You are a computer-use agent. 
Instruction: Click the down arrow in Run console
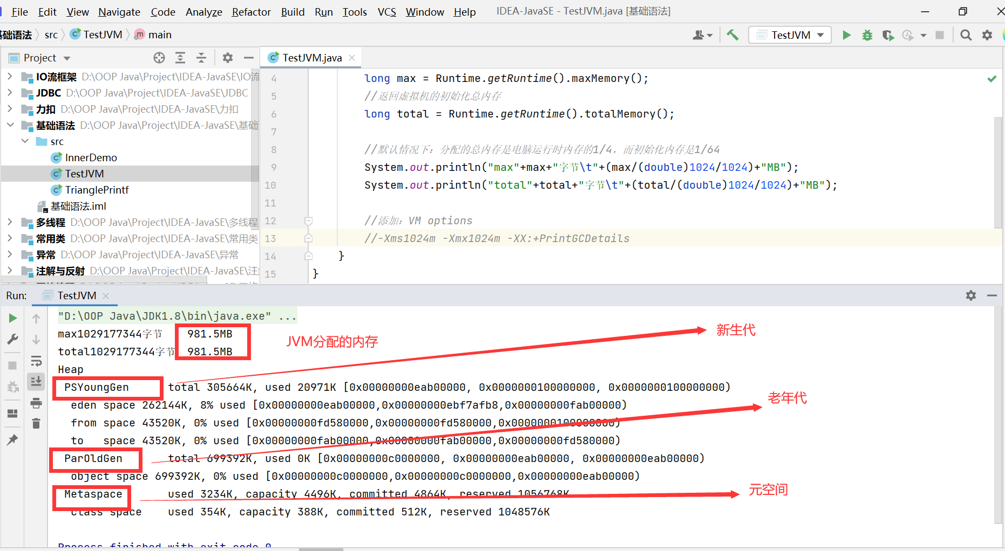click(36, 340)
